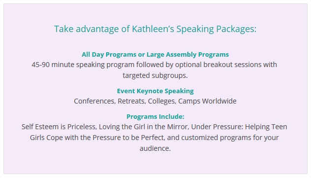Click the word 'Kathleen's' in the title
Viewport: 311px width, 178px height.
(153, 29)
